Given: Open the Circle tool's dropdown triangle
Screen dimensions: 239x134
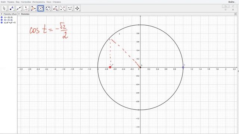Looking at the screenshot, I should (43, 11).
